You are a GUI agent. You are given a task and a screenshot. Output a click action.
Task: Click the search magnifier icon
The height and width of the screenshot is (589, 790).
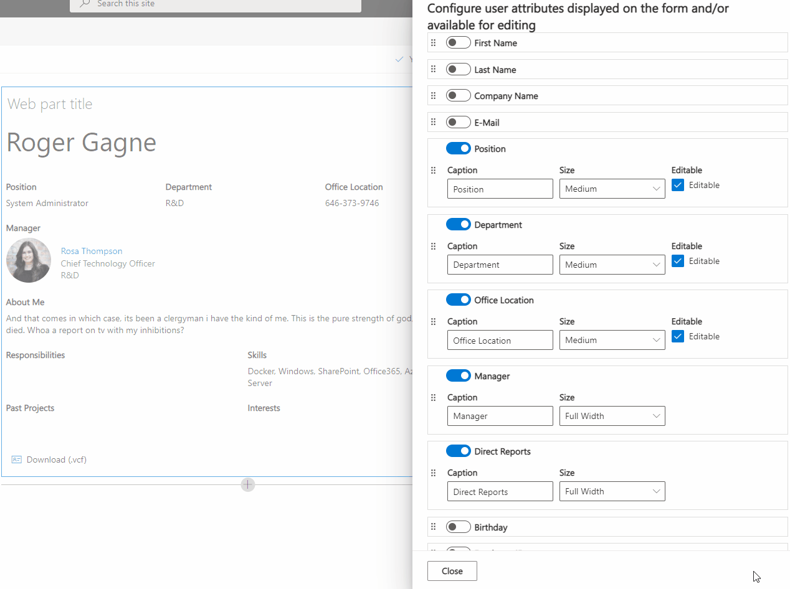(x=85, y=3)
